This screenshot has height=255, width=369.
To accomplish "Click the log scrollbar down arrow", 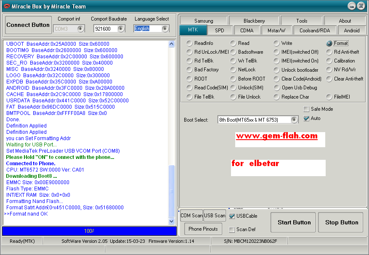I will tap(172, 221).
